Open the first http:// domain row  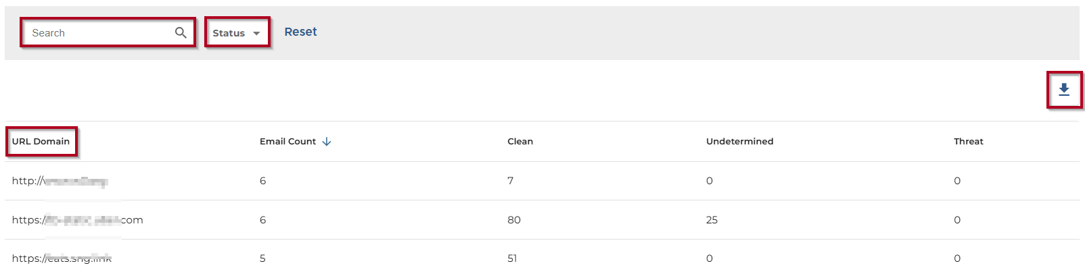click(60, 181)
